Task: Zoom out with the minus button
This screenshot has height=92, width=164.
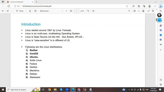Action: click(62, 11)
